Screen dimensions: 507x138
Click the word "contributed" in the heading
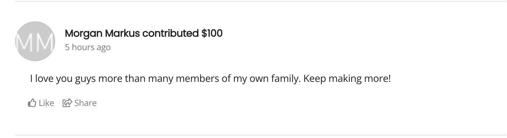pyautogui.click(x=171, y=33)
